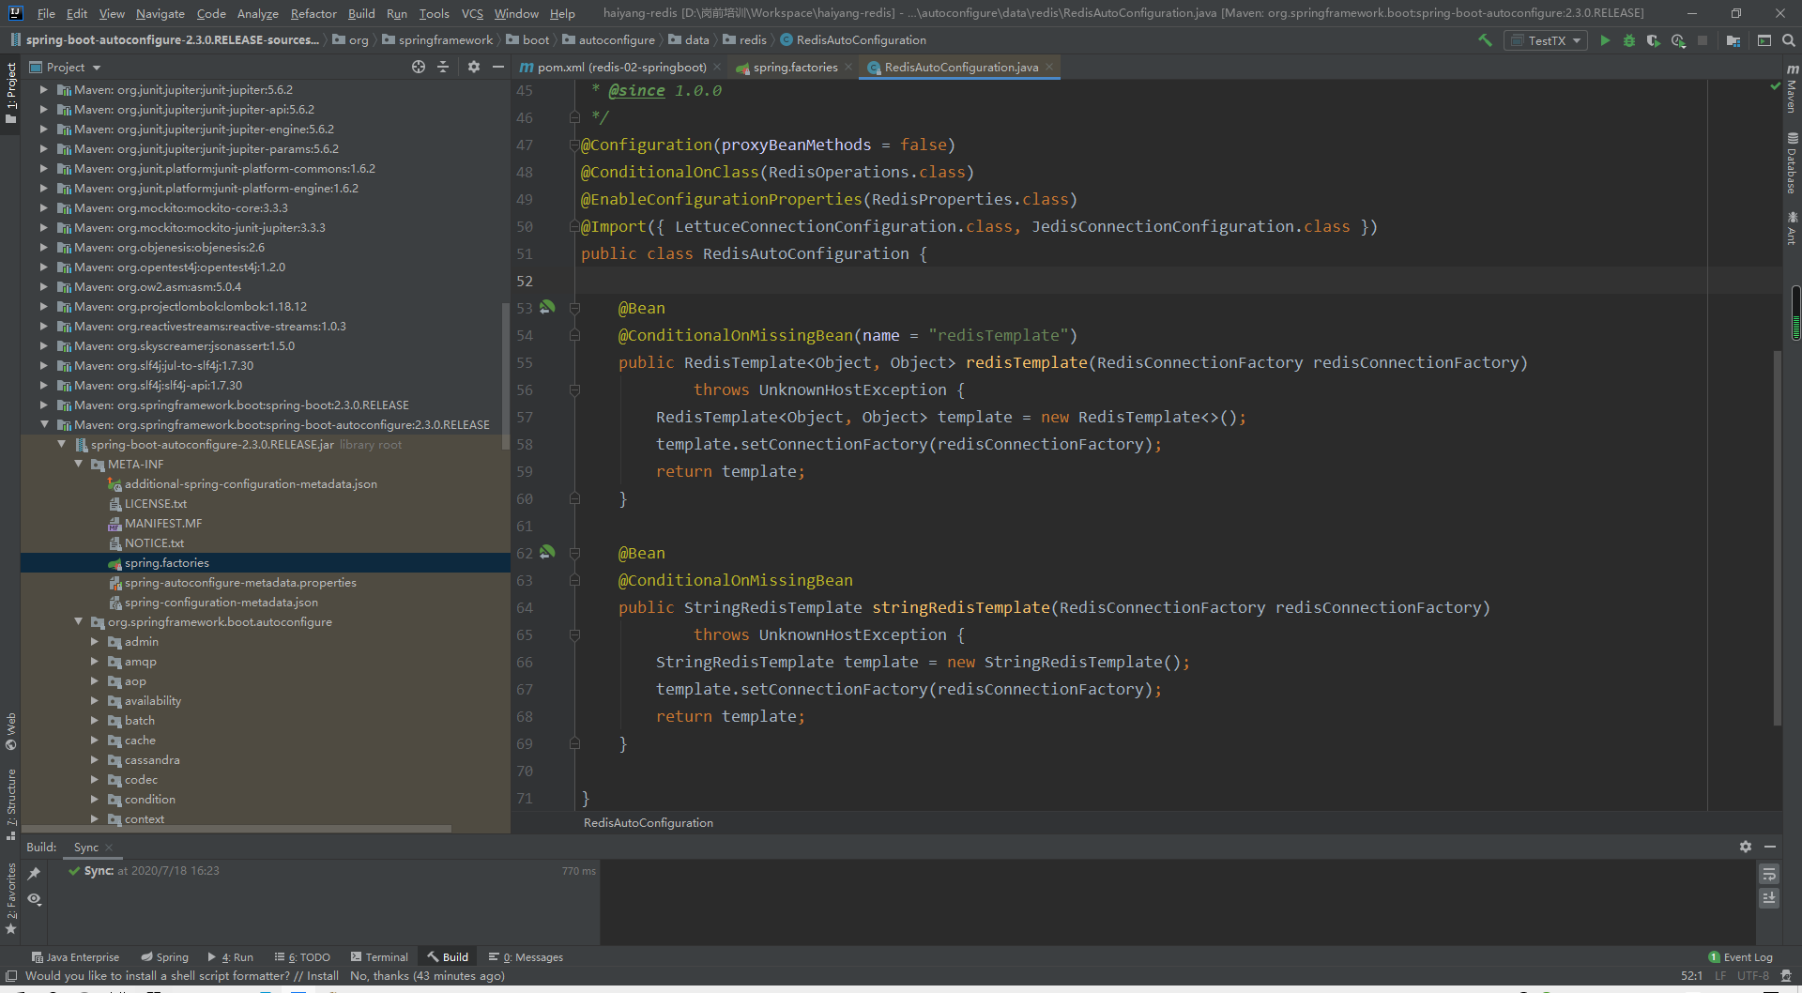Run TestTX with the profiler icon
This screenshot has height=993, width=1802.
(1678, 40)
